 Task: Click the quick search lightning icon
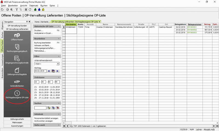49,108
